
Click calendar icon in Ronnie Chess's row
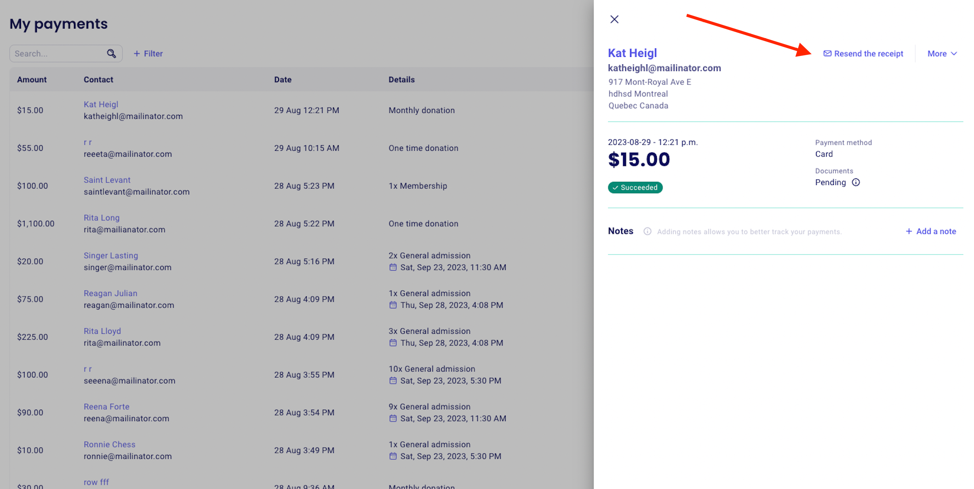pyautogui.click(x=393, y=456)
